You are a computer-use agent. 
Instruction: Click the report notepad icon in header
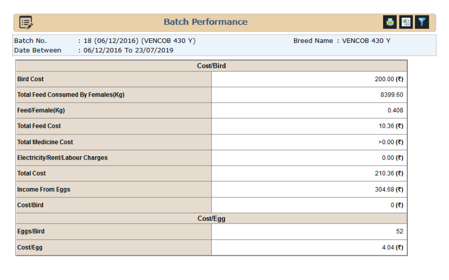[x=26, y=22]
